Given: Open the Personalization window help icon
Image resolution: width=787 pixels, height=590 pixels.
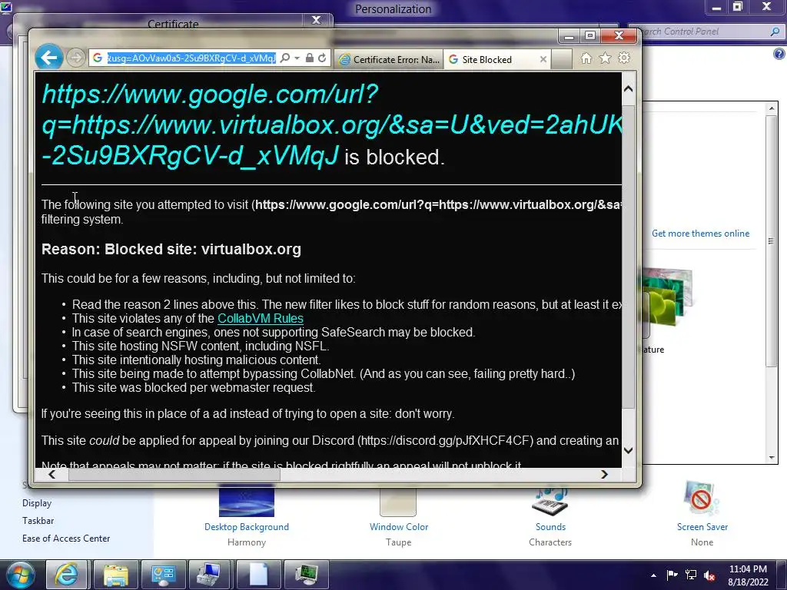Looking at the screenshot, I should click(779, 54).
